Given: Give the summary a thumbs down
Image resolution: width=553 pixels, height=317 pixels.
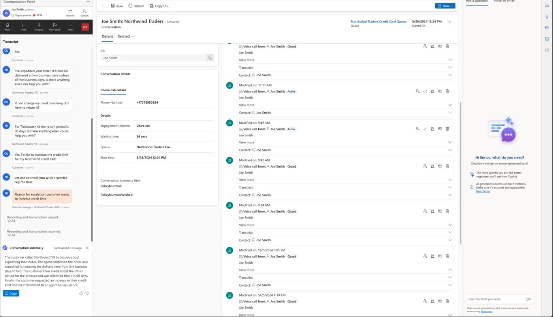Looking at the screenshot, I should pos(87,293).
